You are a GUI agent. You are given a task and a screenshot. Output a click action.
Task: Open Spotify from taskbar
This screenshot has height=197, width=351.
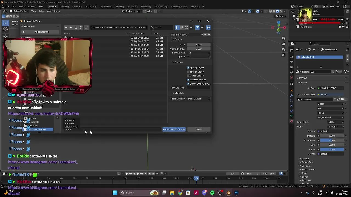coord(212,193)
